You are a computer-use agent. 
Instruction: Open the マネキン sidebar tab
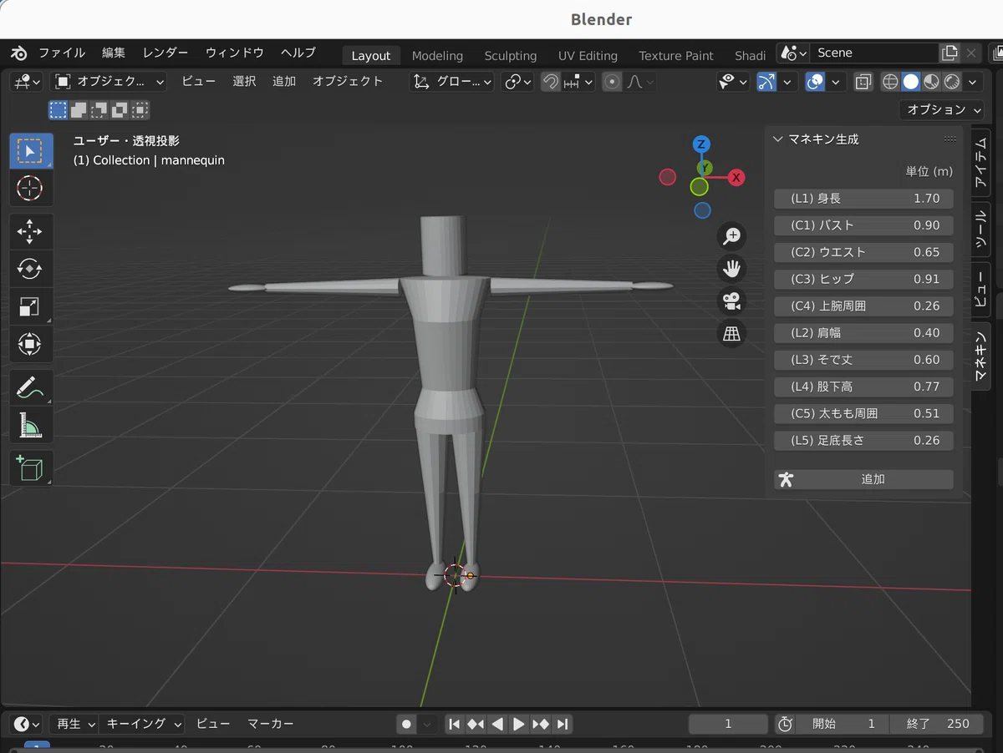coord(980,356)
